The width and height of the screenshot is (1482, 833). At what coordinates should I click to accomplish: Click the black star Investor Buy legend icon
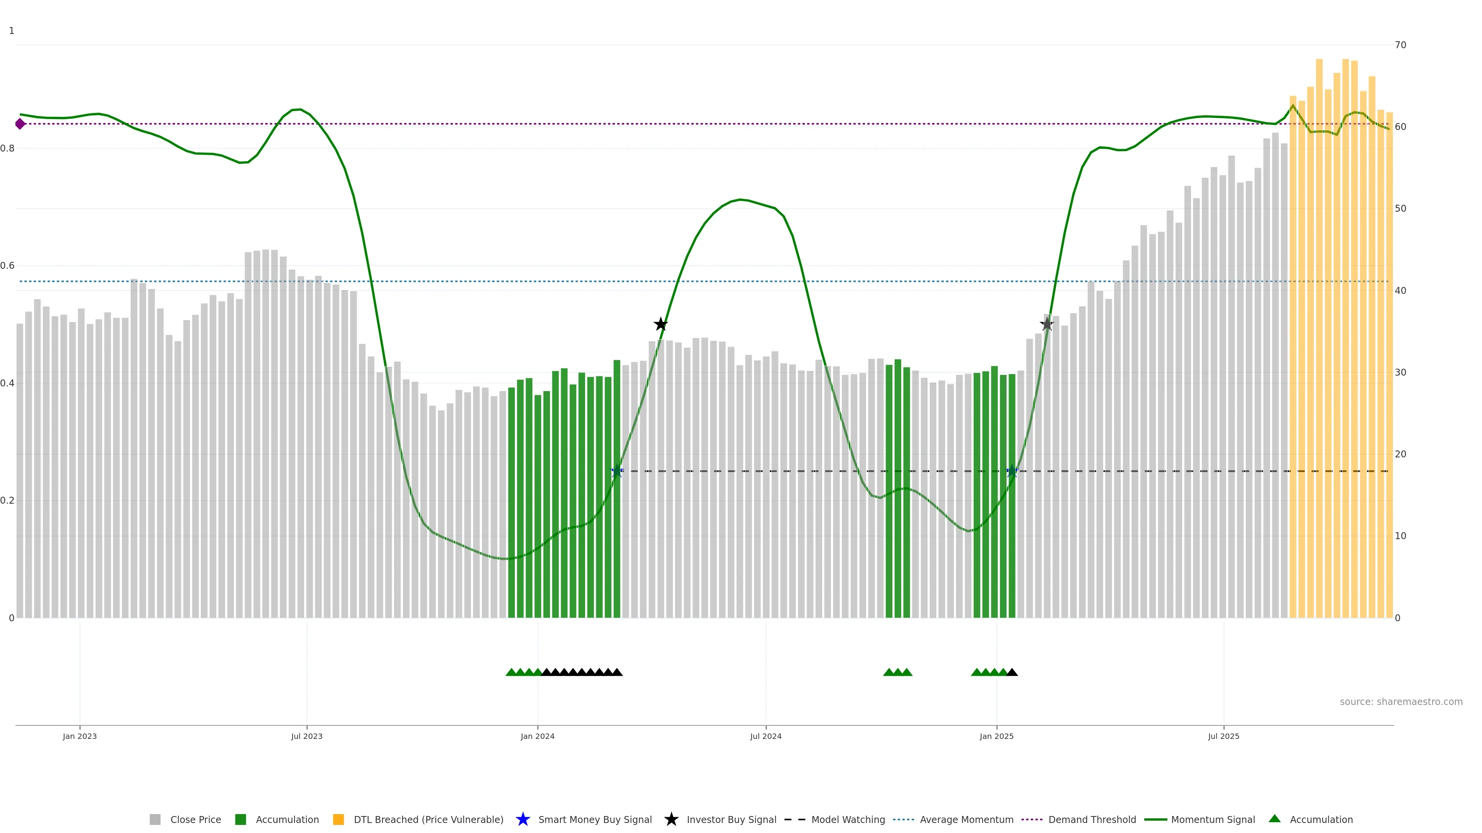(x=671, y=819)
